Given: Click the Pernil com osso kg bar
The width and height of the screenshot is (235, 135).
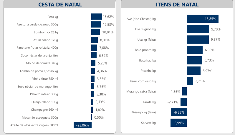Looking at the screenshot, I should tap(190, 81).
